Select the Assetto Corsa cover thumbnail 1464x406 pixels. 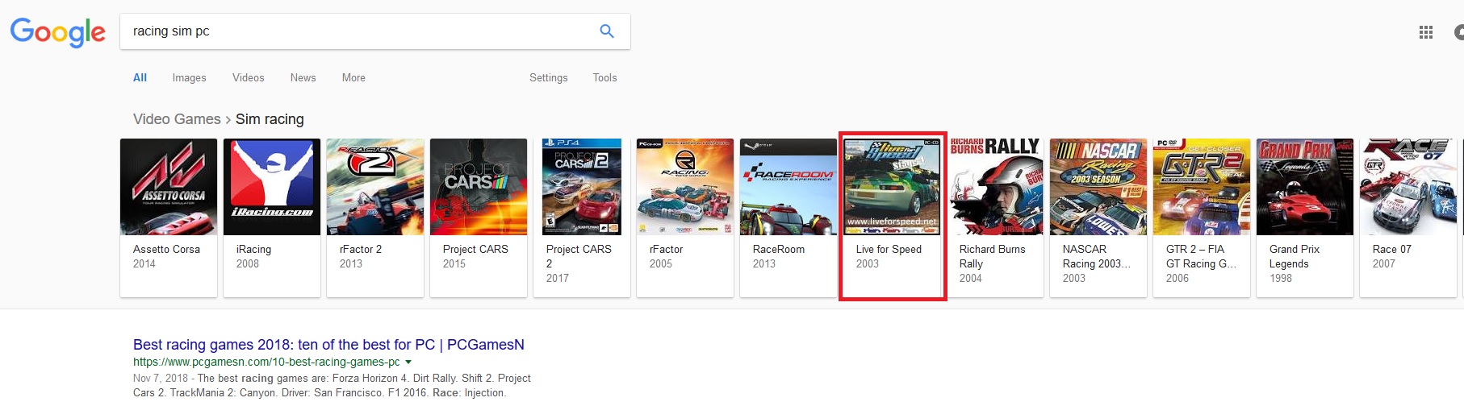(169, 187)
